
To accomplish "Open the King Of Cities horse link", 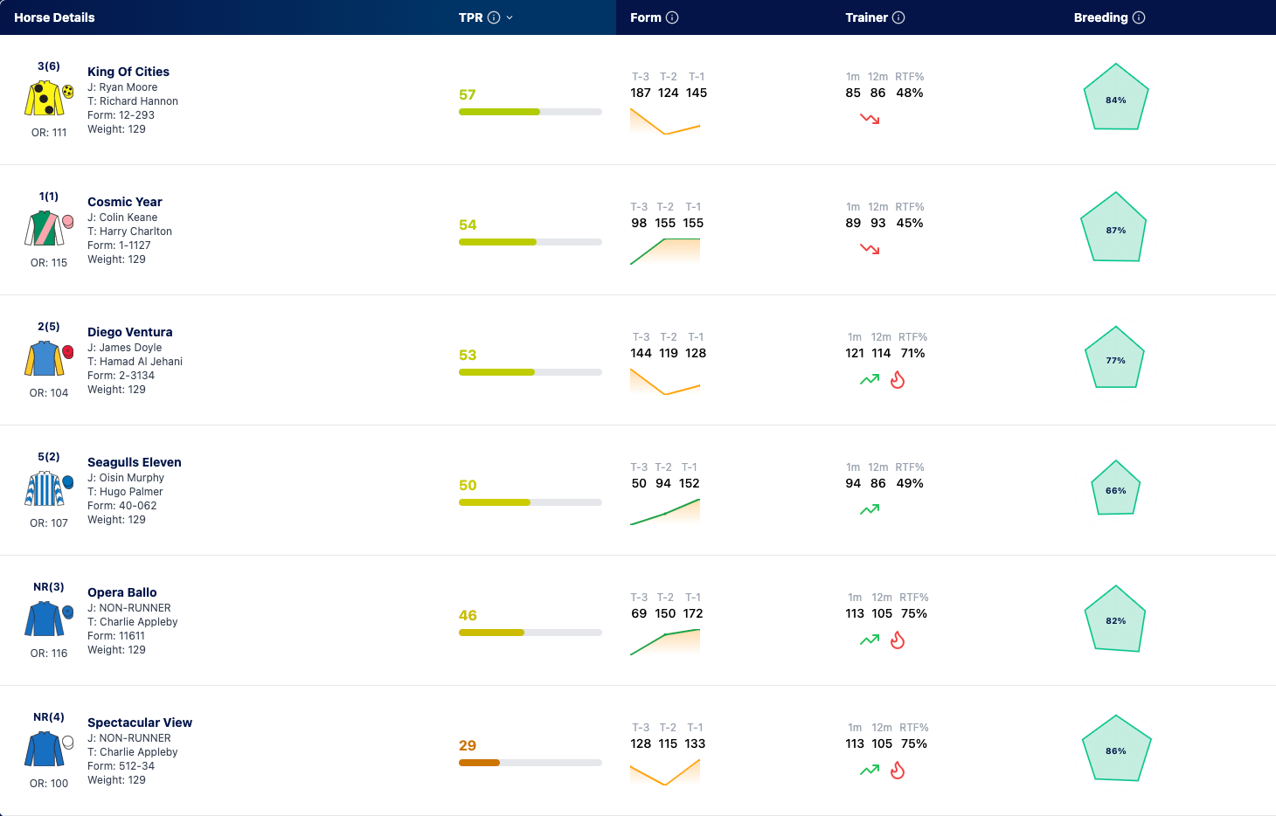I will 128,72.
